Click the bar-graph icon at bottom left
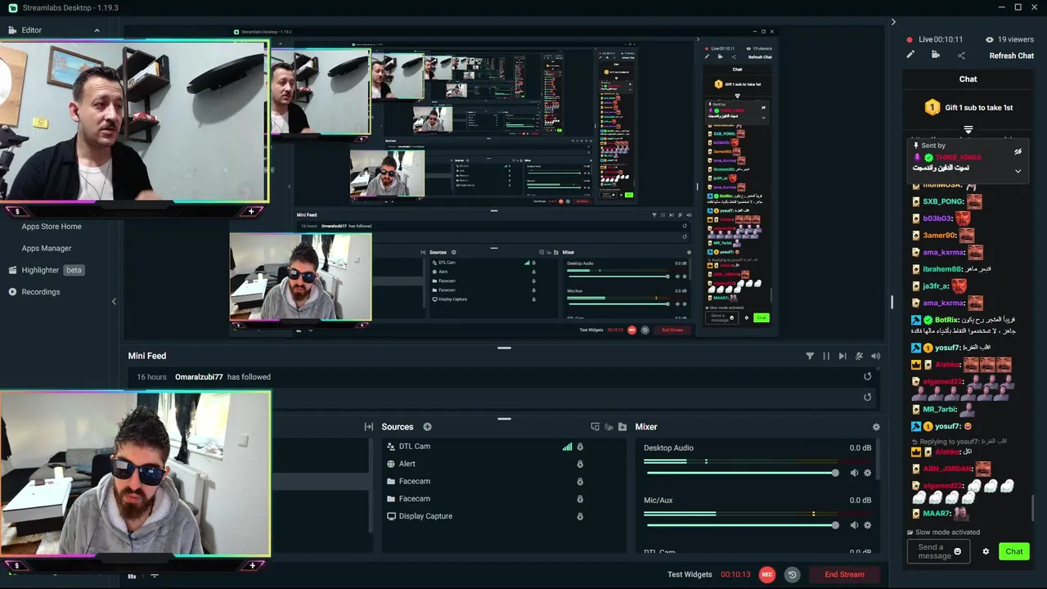 (132, 577)
